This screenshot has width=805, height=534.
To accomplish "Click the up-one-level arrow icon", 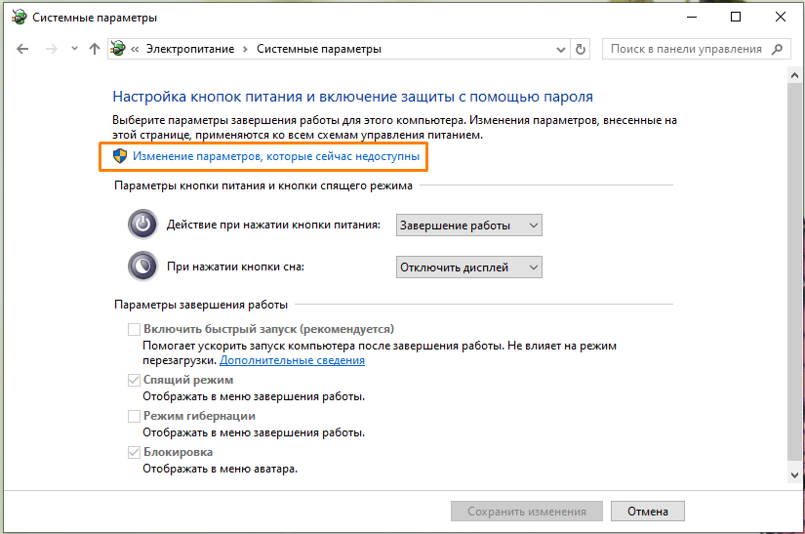I will (x=95, y=49).
